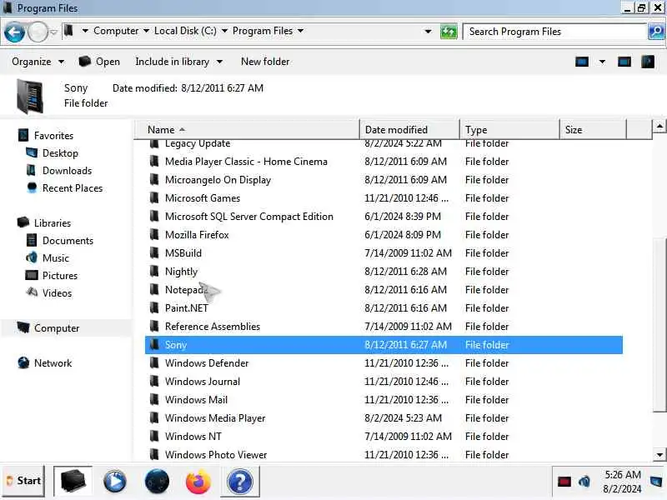This screenshot has width=667, height=500.
Task: Click Local Disk (C:) in address bar
Action: [185, 31]
